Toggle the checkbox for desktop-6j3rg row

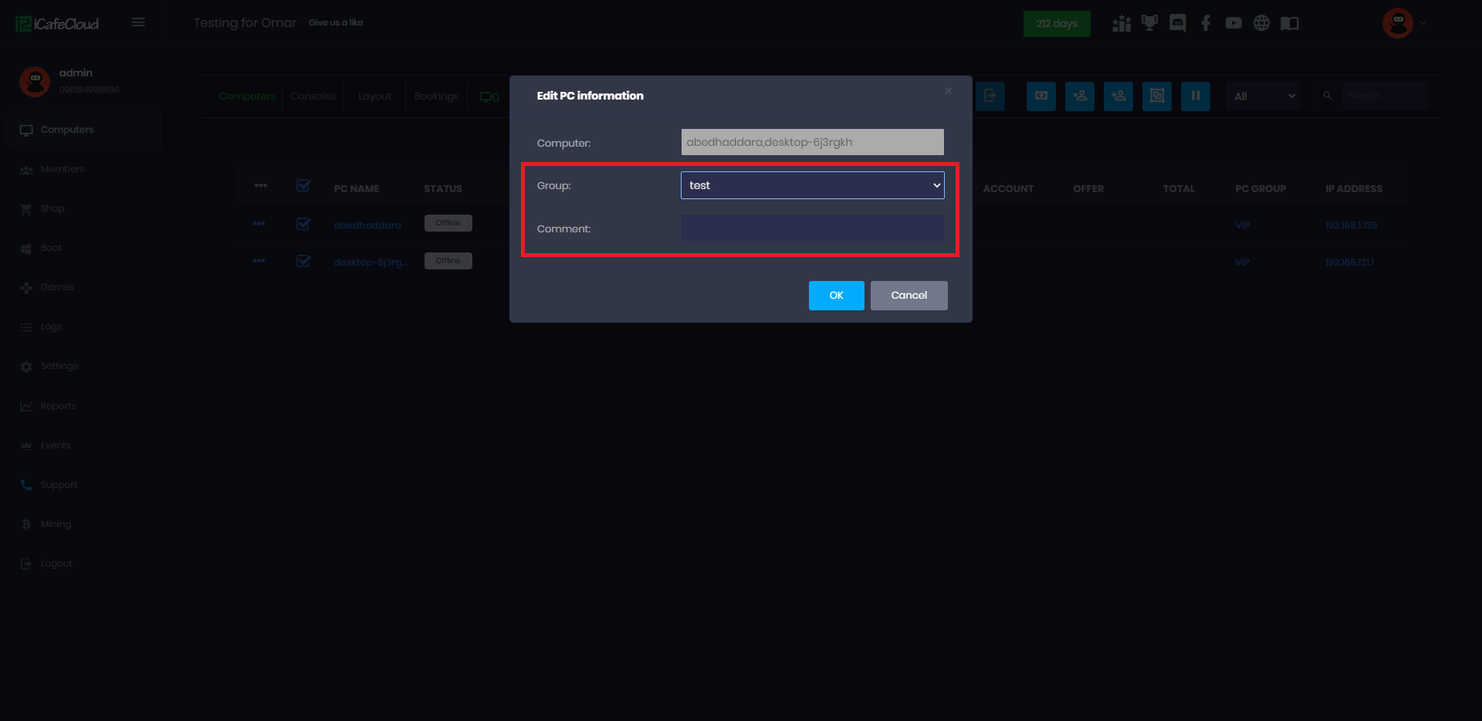pyautogui.click(x=303, y=261)
